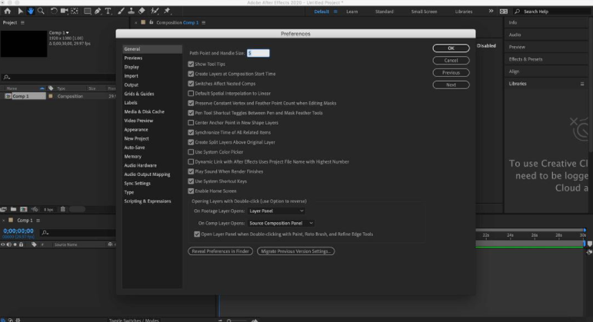593x322 pixels.
Task: Click the Project panel search field
Action: tap(58, 77)
